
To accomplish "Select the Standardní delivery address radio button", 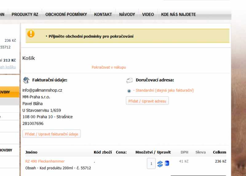I will [x=129, y=91].
